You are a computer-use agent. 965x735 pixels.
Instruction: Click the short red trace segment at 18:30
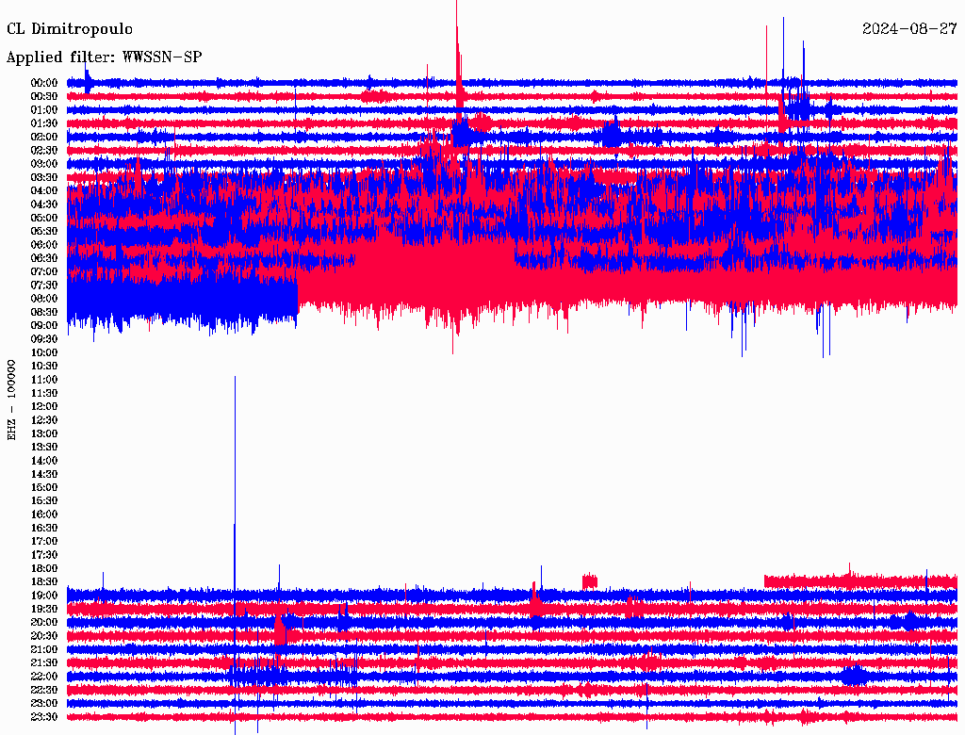(x=590, y=581)
